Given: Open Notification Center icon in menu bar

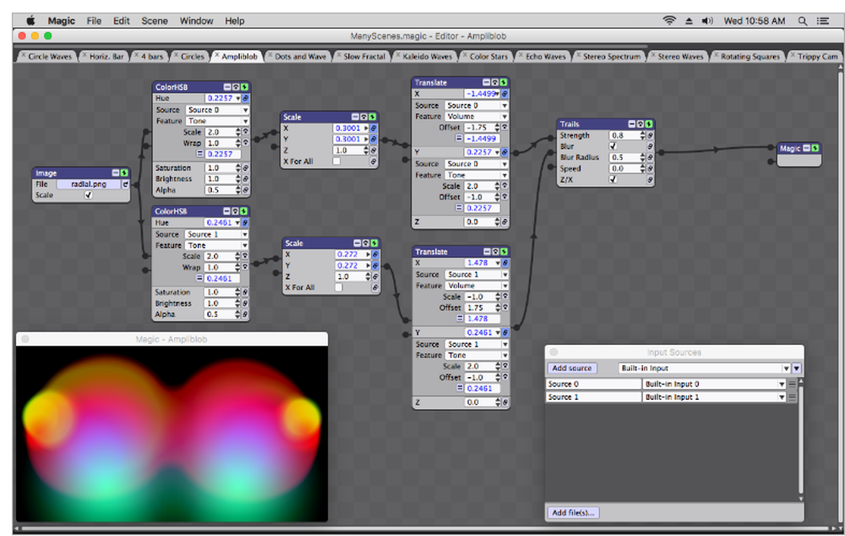Looking at the screenshot, I should click(x=822, y=21).
